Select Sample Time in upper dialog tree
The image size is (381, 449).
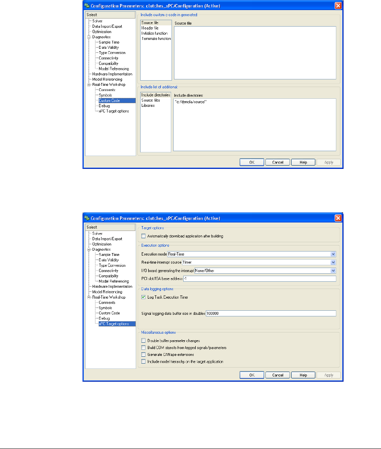(109, 42)
